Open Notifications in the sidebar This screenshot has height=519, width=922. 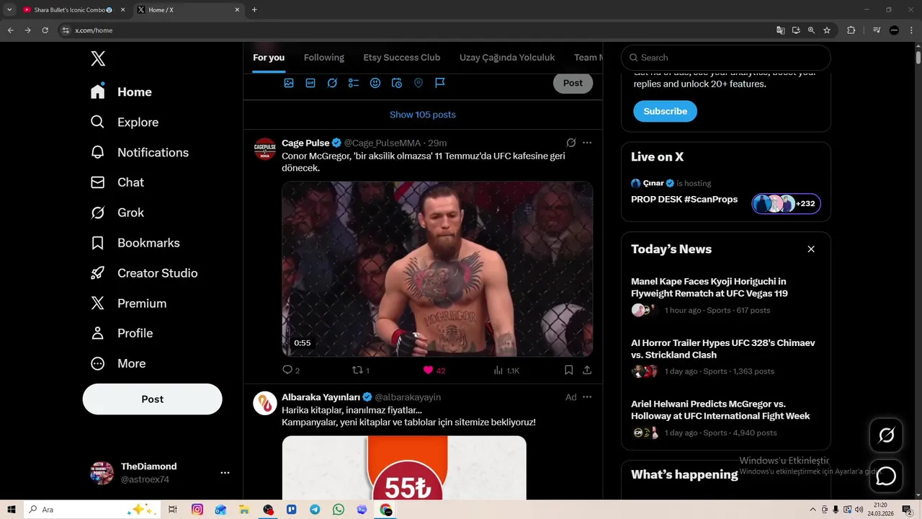click(x=140, y=153)
